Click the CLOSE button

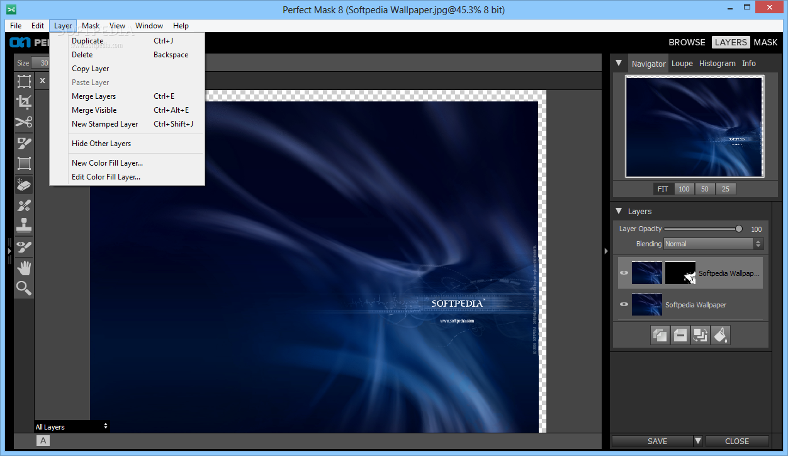[737, 441]
